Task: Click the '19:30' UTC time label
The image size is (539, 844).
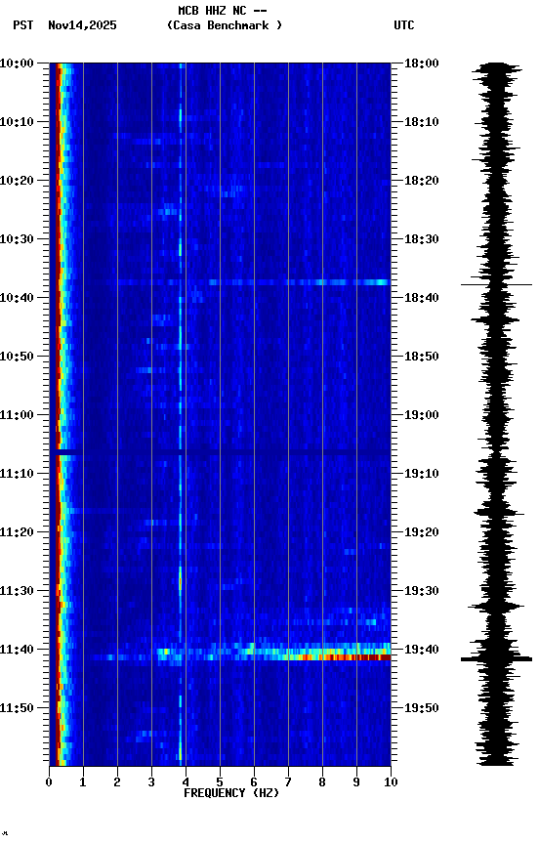Action: 422,592
